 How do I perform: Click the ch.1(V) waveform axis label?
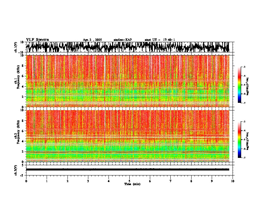[16, 47]
